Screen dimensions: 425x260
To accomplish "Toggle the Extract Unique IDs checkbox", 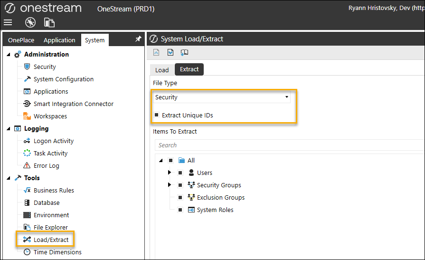I will click(156, 115).
